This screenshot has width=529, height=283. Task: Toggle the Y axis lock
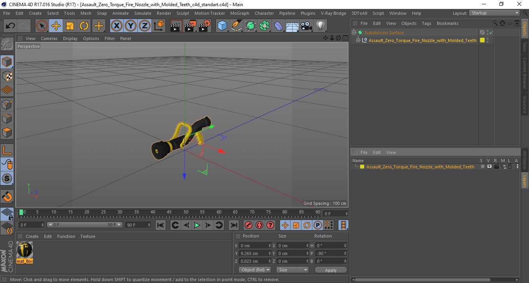pyautogui.click(x=131, y=26)
